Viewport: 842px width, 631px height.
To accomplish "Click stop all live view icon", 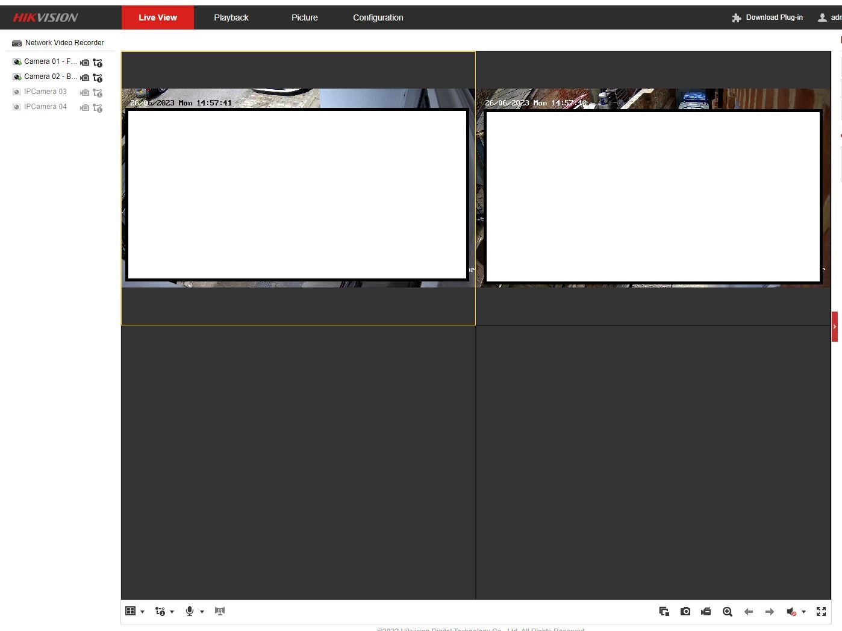I will click(x=664, y=611).
